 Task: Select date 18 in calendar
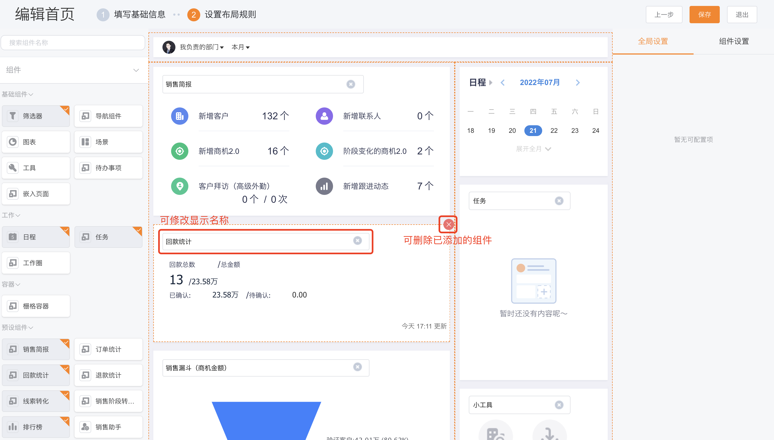point(471,131)
